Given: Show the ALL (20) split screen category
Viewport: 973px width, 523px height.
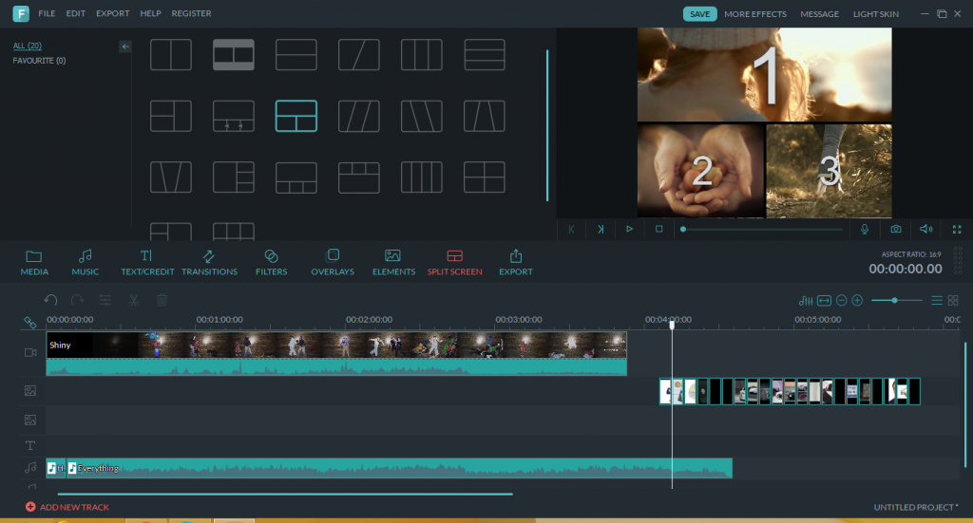Looking at the screenshot, I should pyautogui.click(x=27, y=46).
